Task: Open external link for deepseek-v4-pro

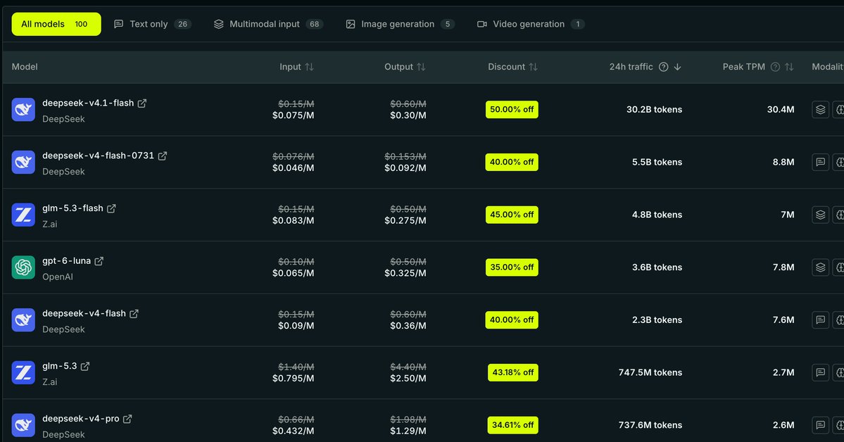Action: pyautogui.click(x=127, y=419)
